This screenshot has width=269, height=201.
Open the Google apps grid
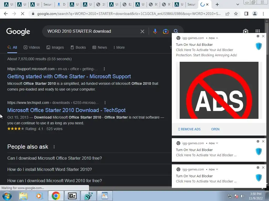tap(258, 31)
